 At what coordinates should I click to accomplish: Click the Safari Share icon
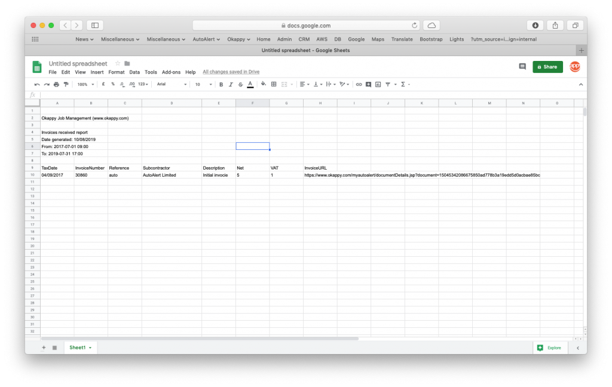555,25
